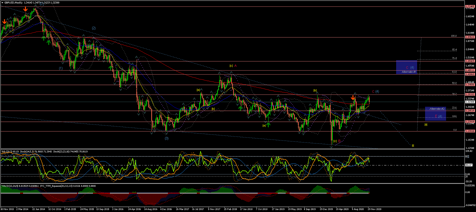This screenshot has height=212, width=476.
Task: Click the orange down arrow near March 2014
Action: (x=26, y=9)
